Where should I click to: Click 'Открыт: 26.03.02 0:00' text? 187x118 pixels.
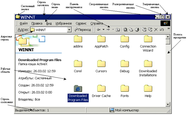pos(35,92)
